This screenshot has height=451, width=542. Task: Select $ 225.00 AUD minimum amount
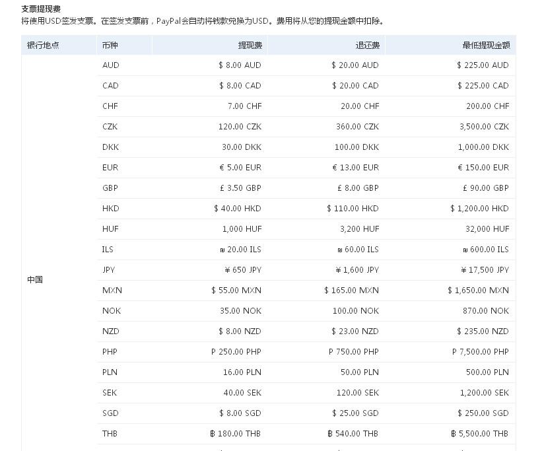(483, 65)
